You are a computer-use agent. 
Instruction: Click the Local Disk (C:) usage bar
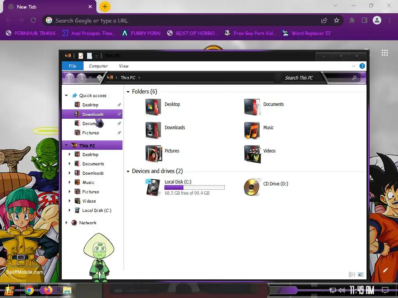click(x=194, y=187)
